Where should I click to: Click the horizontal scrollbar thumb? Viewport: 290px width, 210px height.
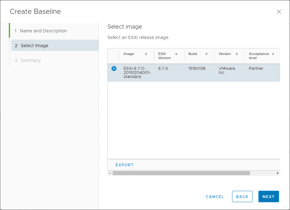point(181,173)
